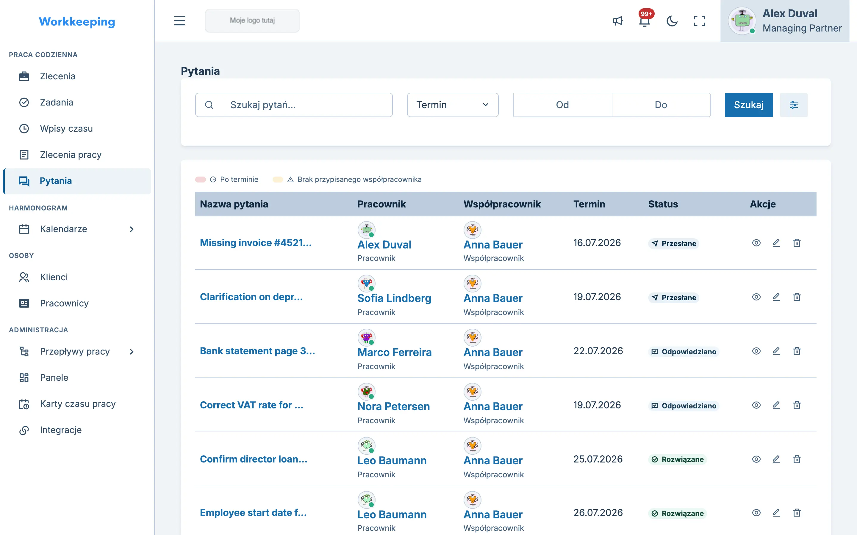857x535 pixels.
Task: Toggle dark mode with the moon icon
Action: (x=672, y=21)
